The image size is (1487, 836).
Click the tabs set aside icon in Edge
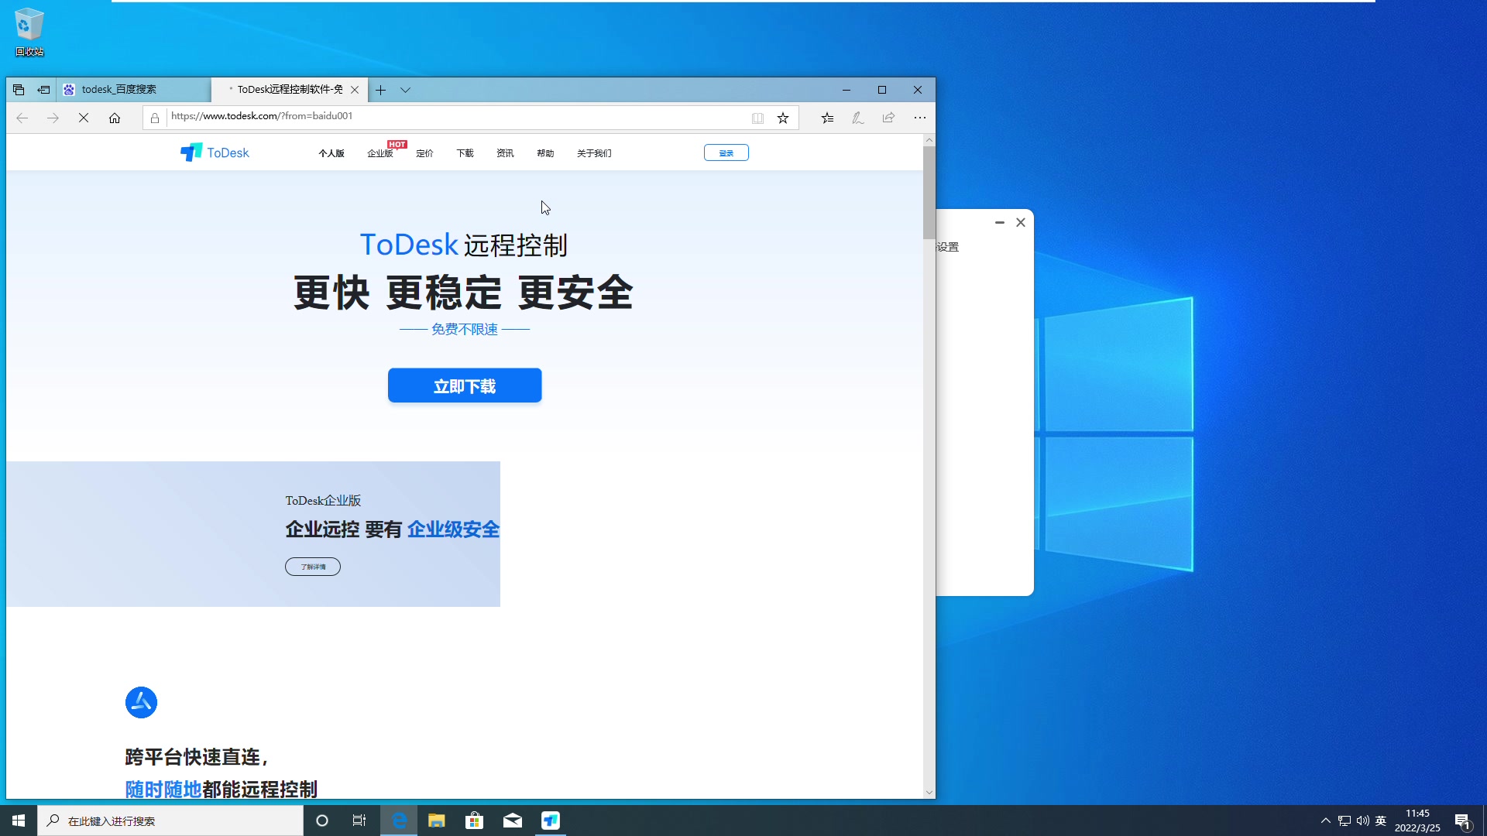click(x=19, y=90)
